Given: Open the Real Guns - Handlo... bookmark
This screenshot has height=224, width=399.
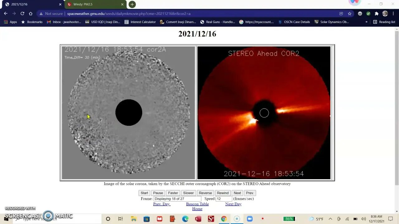Looking at the screenshot, I should point(218,22).
